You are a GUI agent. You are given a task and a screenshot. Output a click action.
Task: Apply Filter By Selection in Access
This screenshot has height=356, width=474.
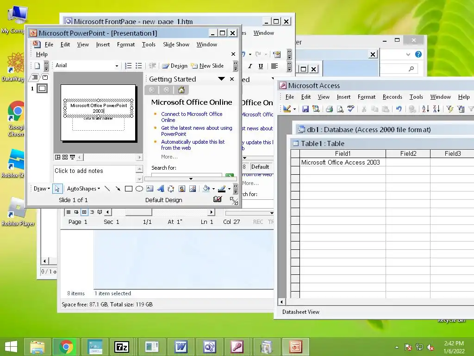pos(450,108)
